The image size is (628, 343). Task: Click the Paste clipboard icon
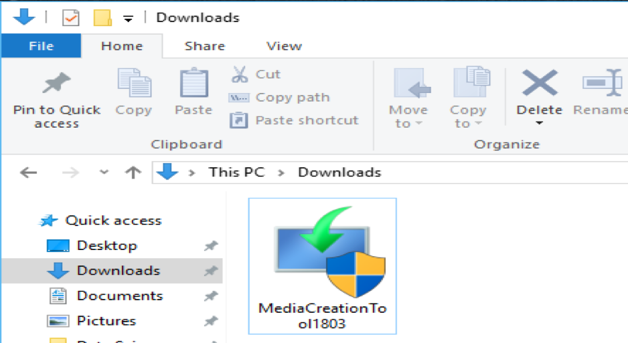[193, 84]
